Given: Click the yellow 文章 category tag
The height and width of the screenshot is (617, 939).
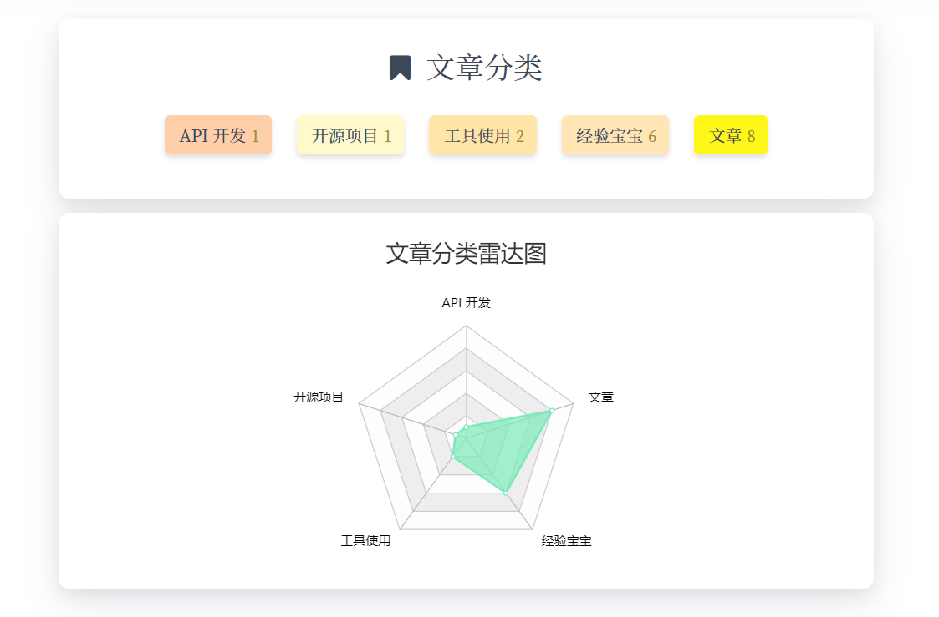Looking at the screenshot, I should pyautogui.click(x=730, y=135).
